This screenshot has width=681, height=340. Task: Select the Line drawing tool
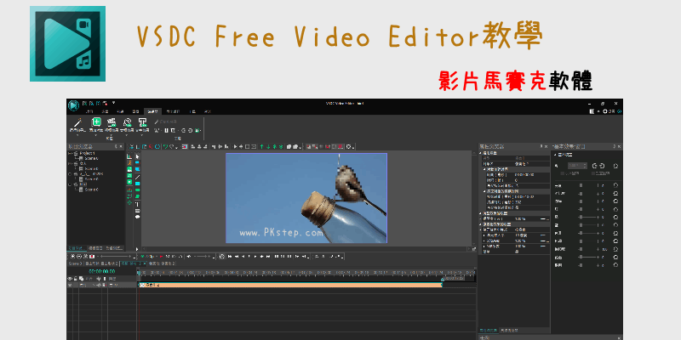tap(138, 177)
